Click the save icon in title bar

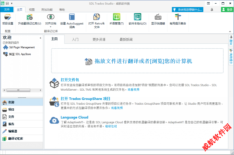pyautogui.click(x=7, y=3)
